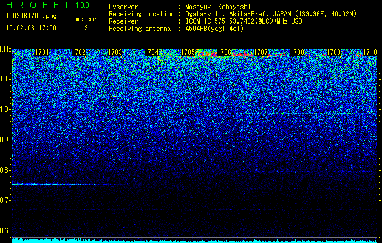Click the kHz axis unit label
Viewport: 382px width, 243px height.
5,49
